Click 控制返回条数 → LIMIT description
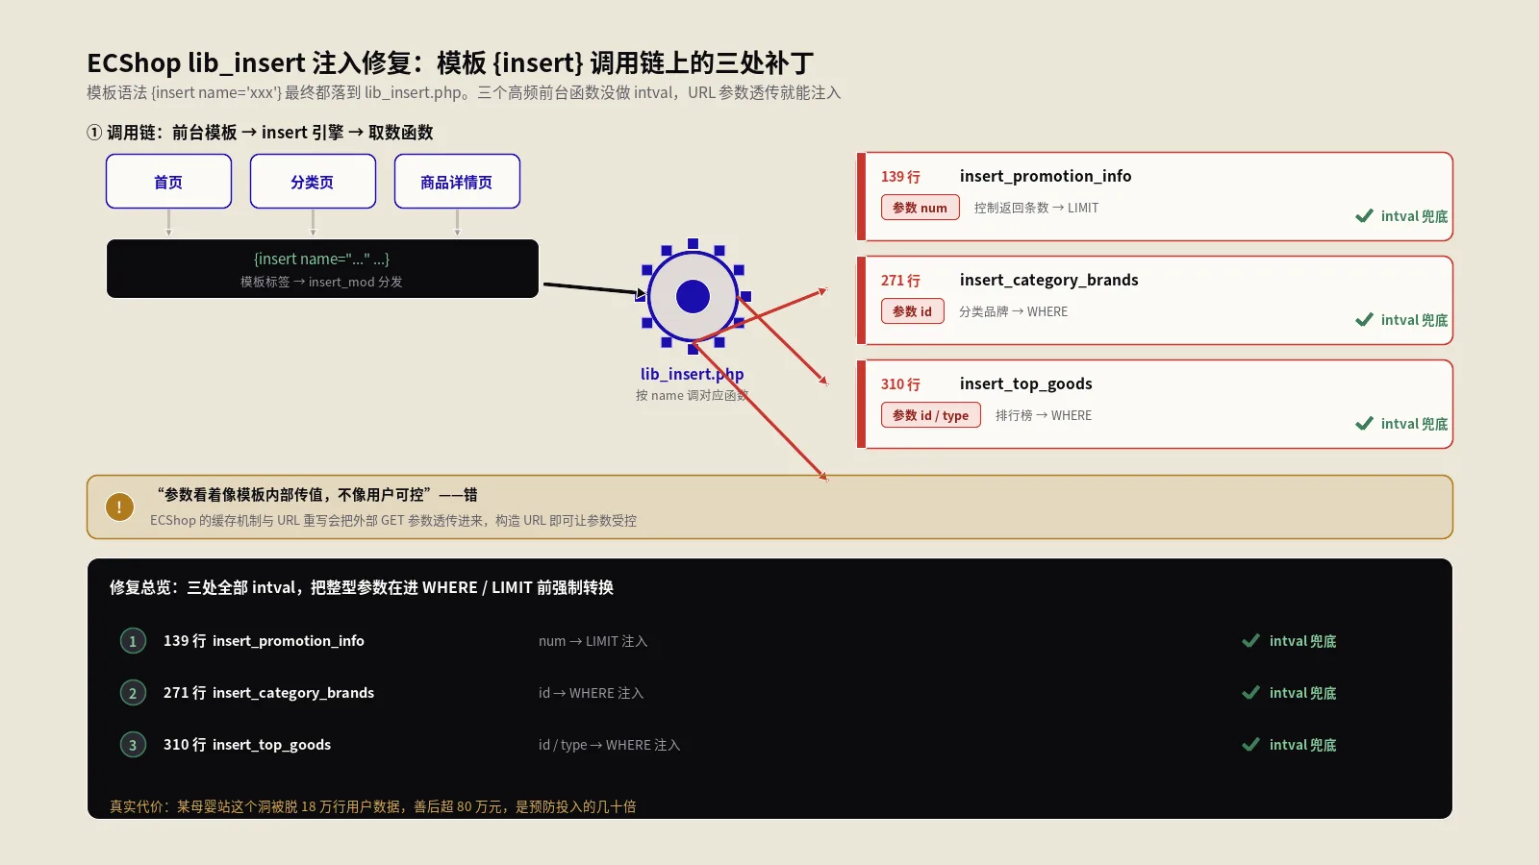 tap(1036, 208)
